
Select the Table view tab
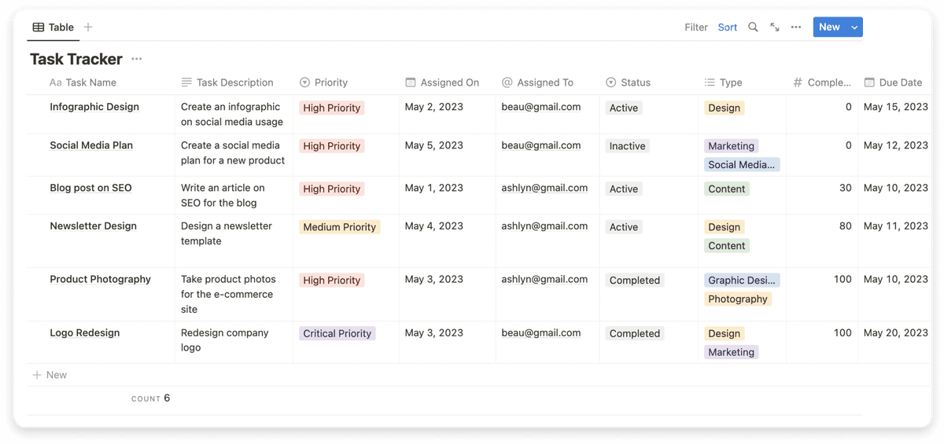point(53,27)
